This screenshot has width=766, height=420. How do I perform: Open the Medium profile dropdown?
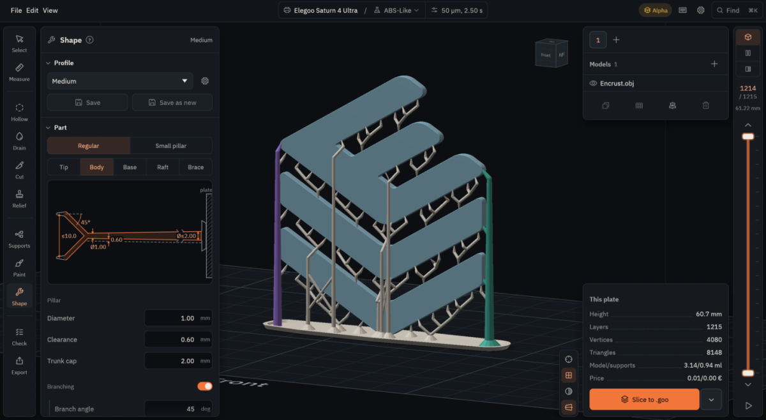120,81
